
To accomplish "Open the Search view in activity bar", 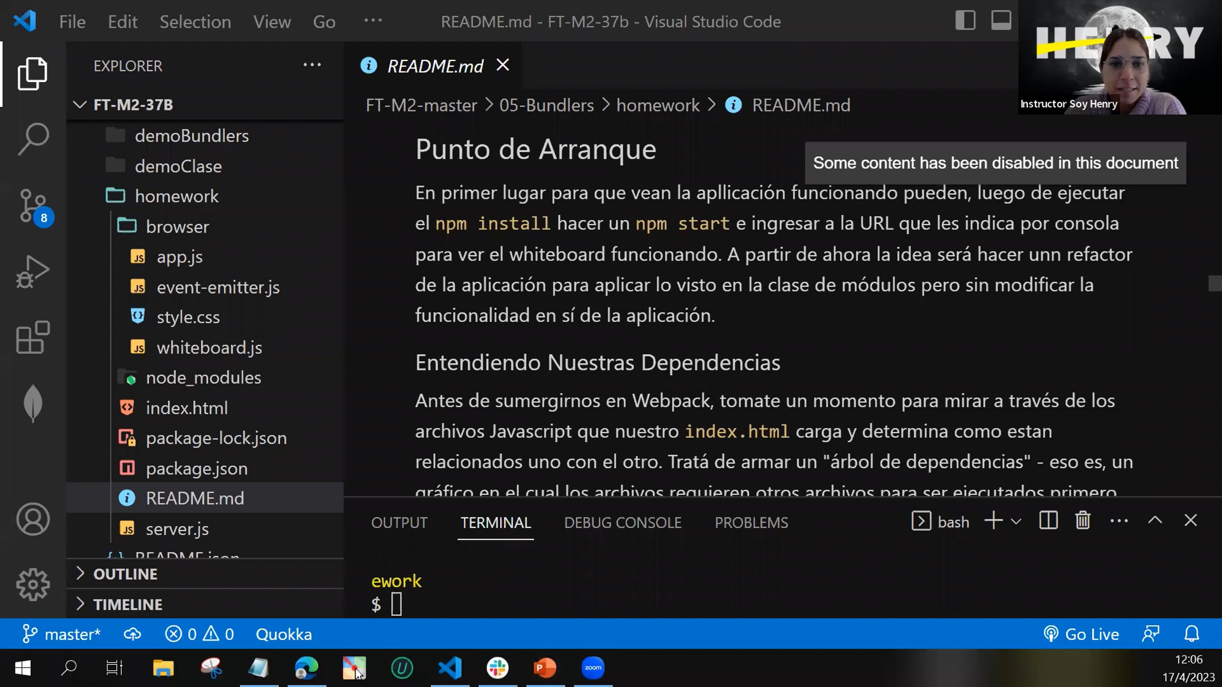I will (x=33, y=138).
